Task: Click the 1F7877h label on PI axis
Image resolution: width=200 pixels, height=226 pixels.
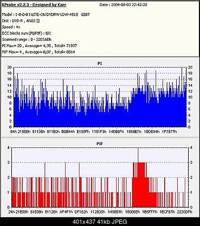Action: pyautogui.click(x=169, y=132)
